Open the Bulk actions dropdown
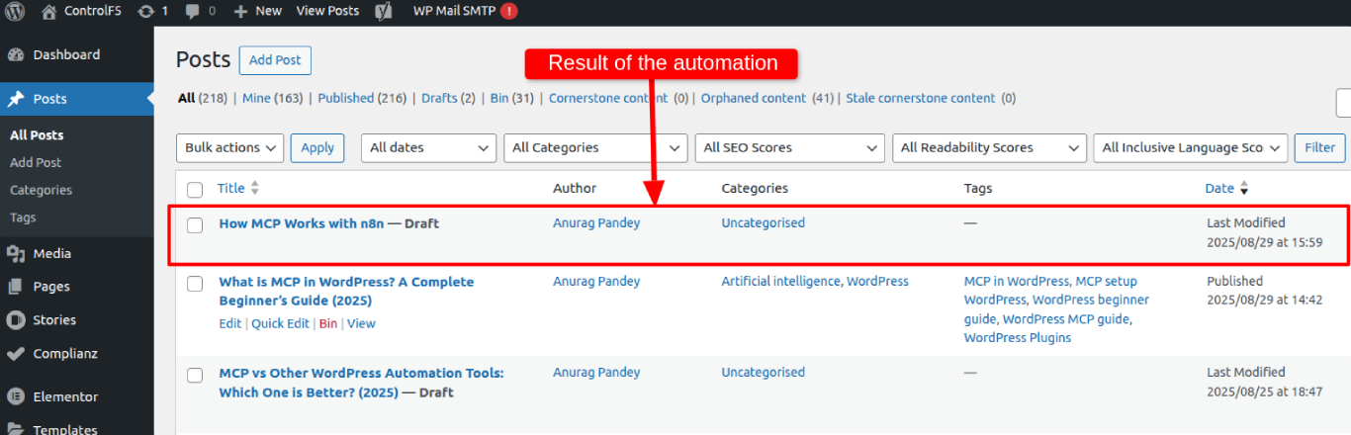The image size is (1351, 435). click(229, 147)
